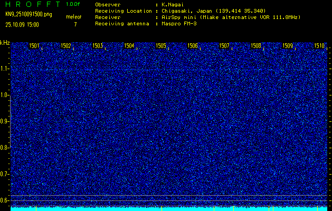Select the 1505 time marker
The image size is (332, 211).
pos(160,46)
